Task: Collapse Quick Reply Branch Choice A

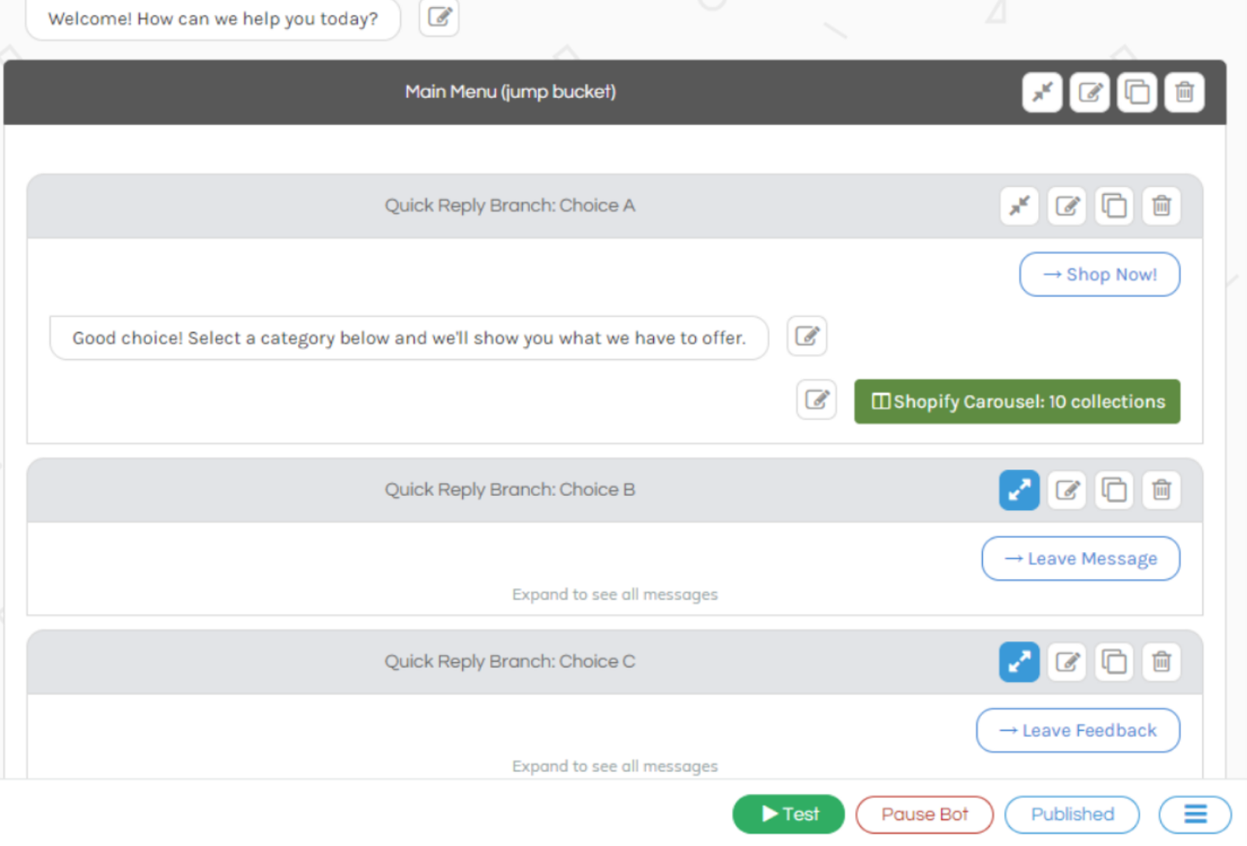Action: coord(1019,206)
